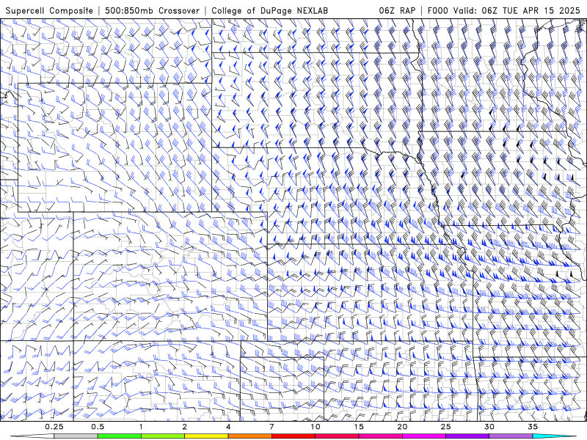The height and width of the screenshot is (440, 587).
Task: Click the 0.25 legend value
Action: [54, 427]
